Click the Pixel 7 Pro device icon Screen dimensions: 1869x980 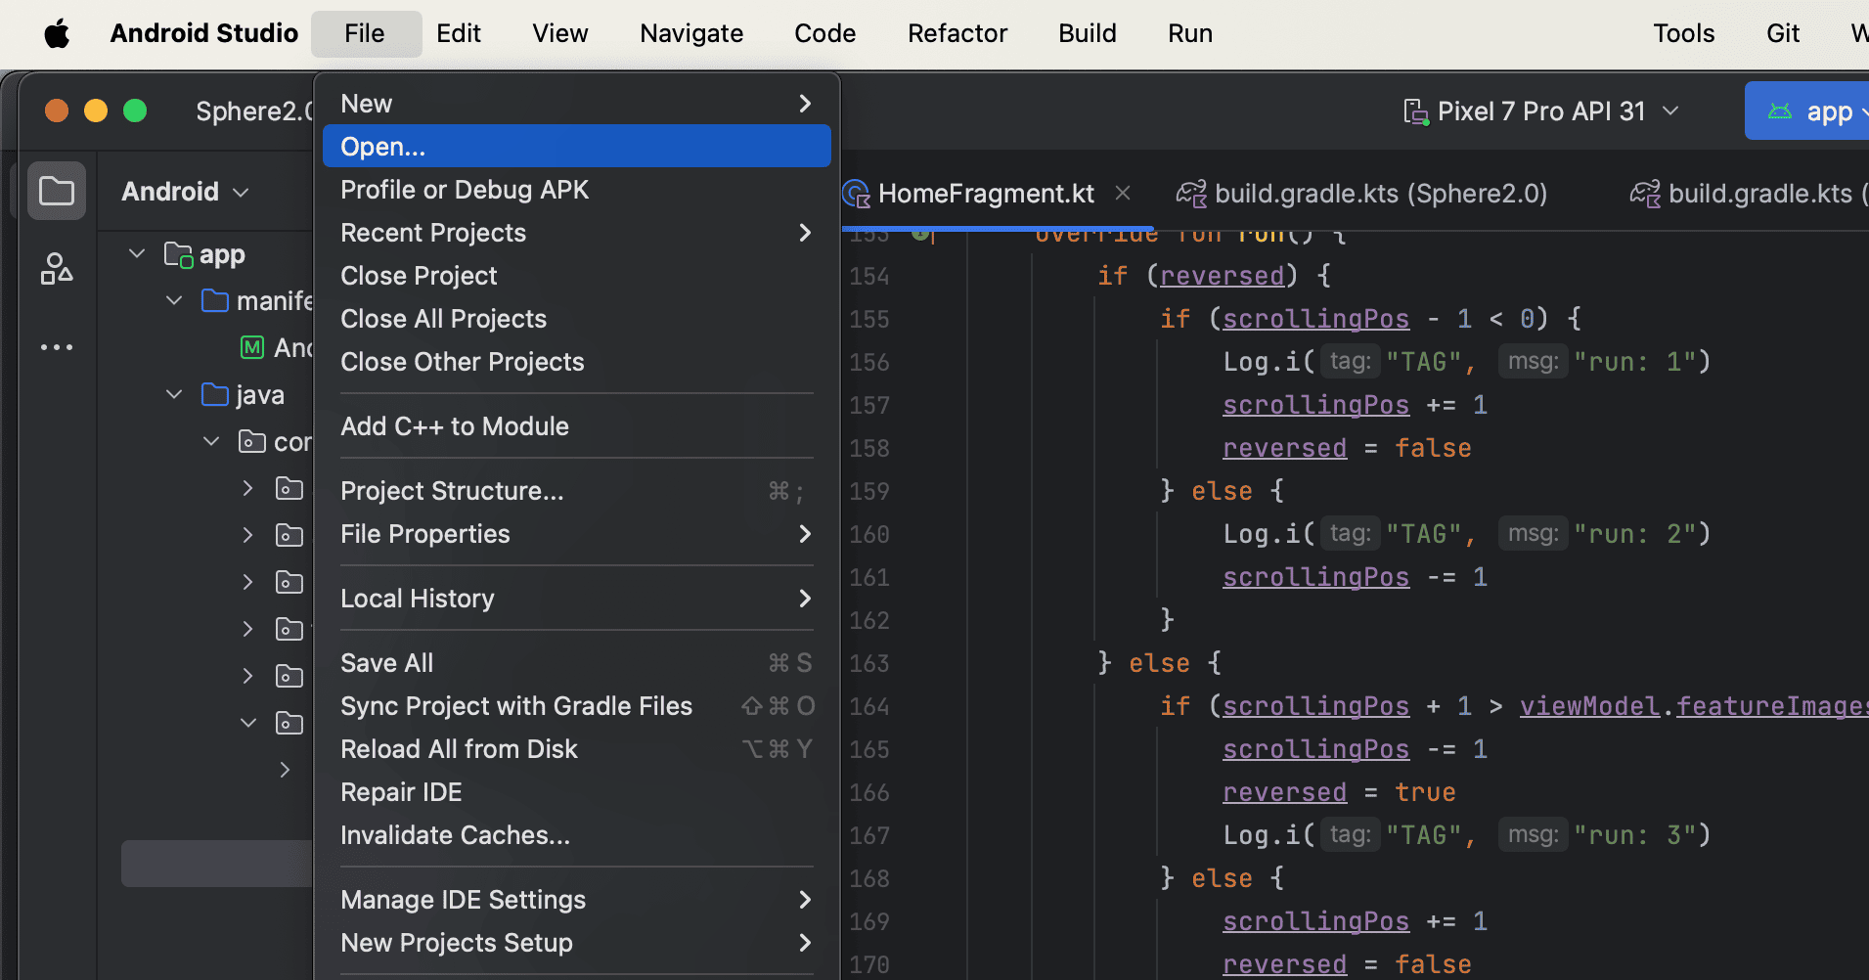pos(1415,112)
